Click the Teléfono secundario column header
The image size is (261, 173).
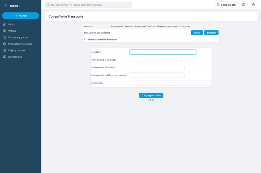coord(167,26)
